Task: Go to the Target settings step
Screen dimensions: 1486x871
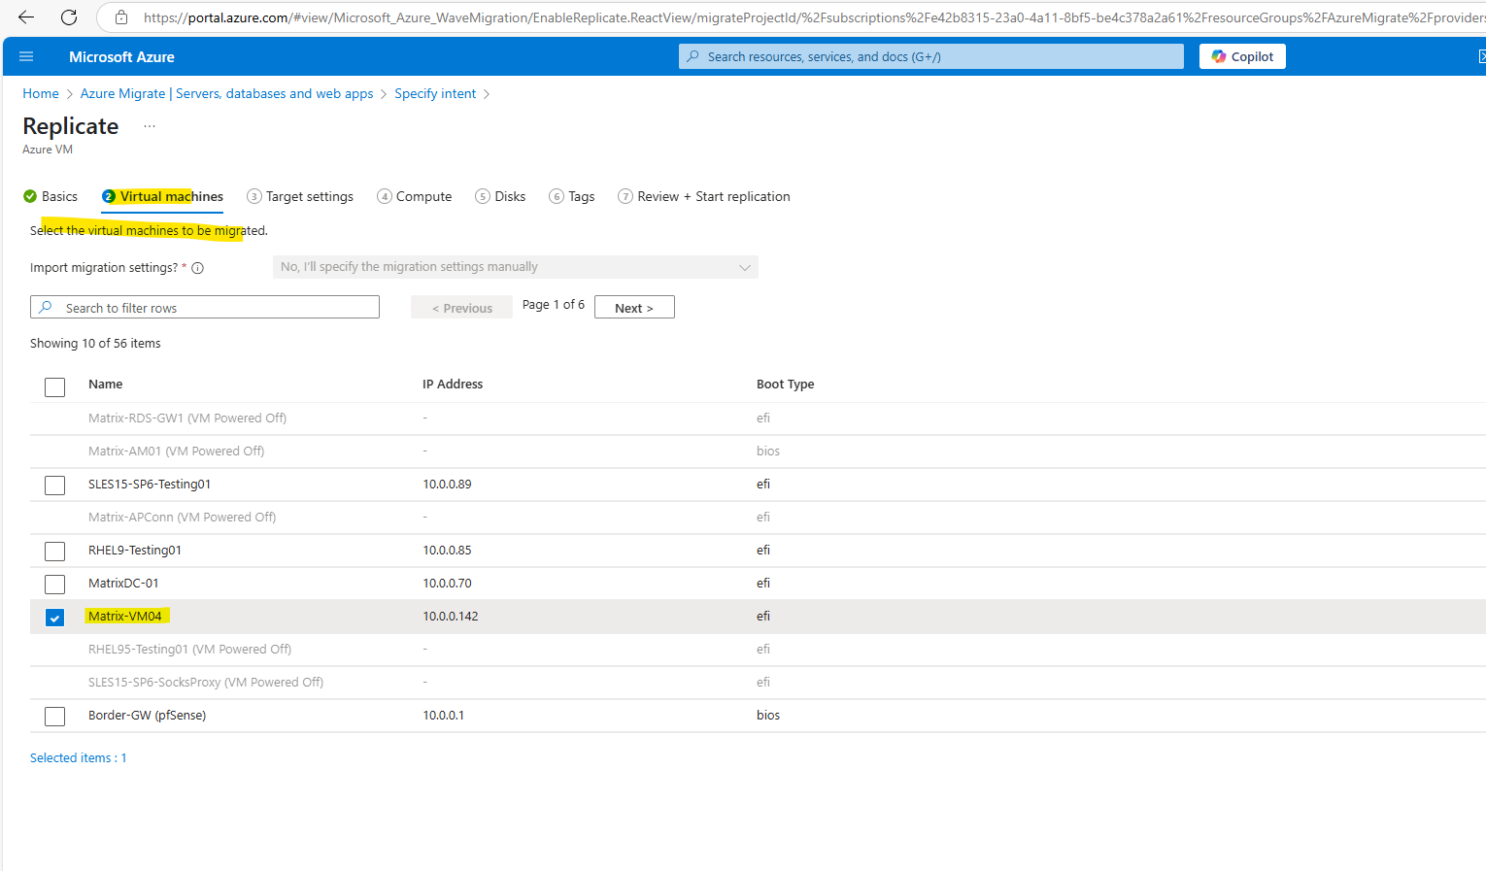Action: coord(300,196)
